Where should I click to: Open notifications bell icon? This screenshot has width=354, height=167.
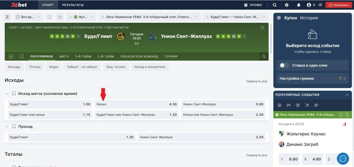299,5
